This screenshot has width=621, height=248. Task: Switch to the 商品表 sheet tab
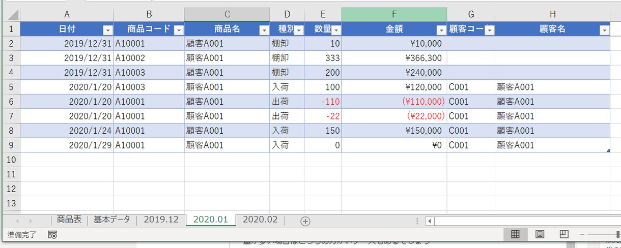coord(69,220)
